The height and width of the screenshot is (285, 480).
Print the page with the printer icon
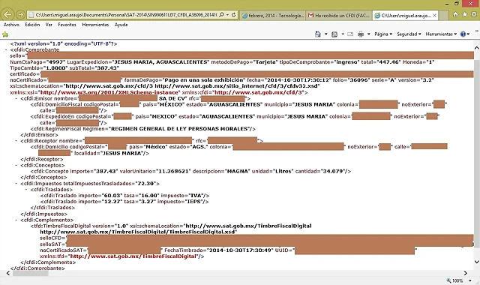point(361,34)
